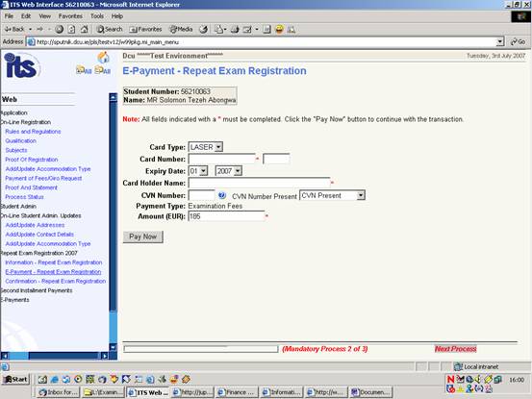
Task: Click the Favorites toolbar button
Action: pos(146,29)
